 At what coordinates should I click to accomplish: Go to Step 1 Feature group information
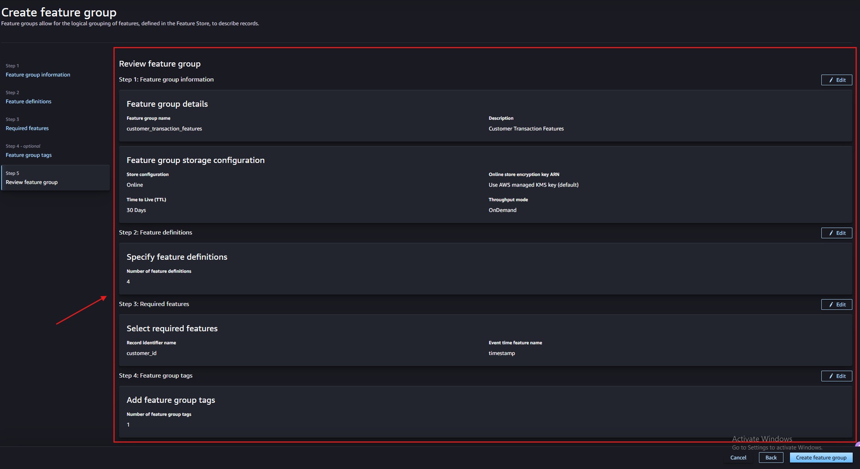pos(38,75)
